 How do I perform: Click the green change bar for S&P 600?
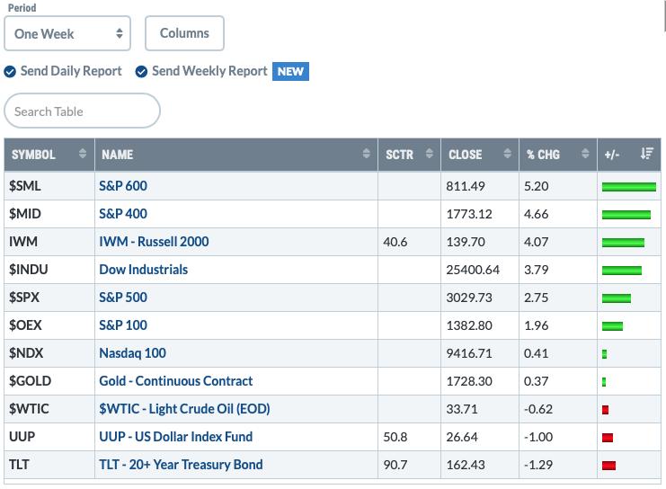628,186
